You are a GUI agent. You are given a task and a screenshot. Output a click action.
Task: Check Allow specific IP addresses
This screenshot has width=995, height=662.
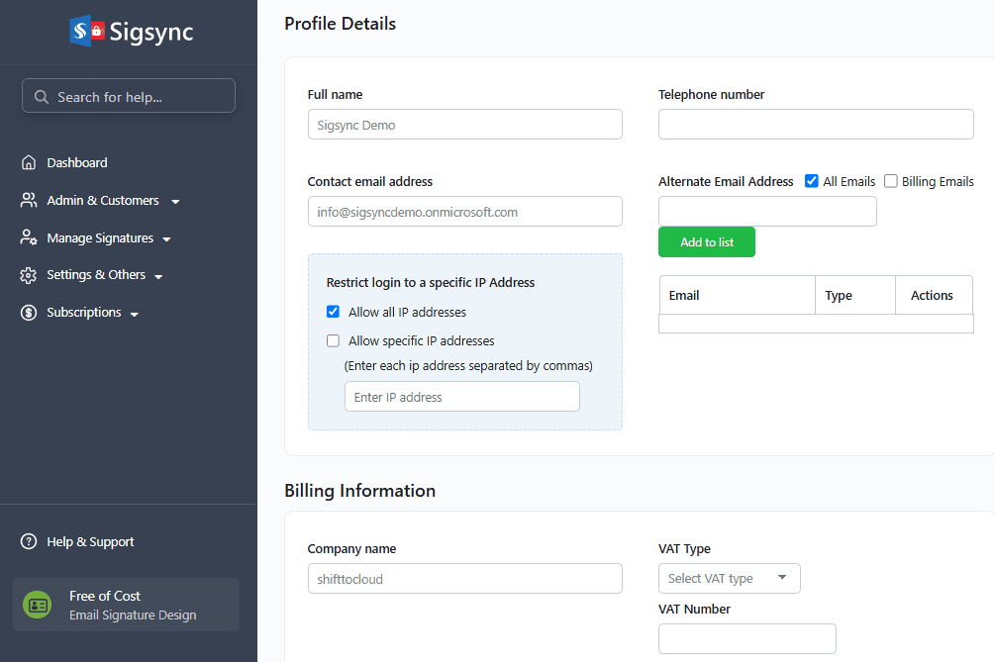pos(334,341)
